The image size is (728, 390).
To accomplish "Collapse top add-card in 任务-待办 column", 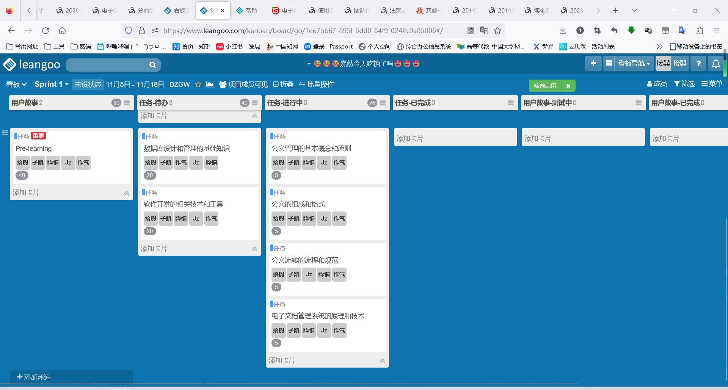I will click(255, 116).
